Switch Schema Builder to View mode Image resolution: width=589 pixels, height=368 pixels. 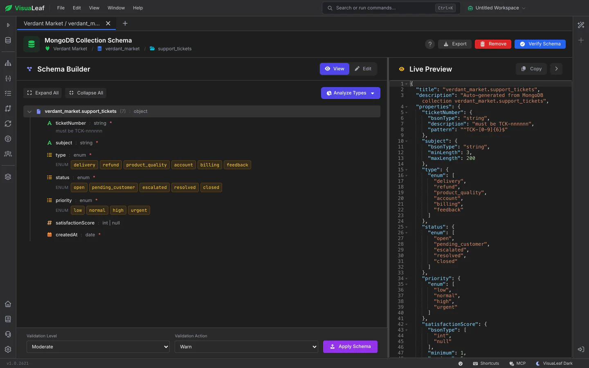point(335,69)
